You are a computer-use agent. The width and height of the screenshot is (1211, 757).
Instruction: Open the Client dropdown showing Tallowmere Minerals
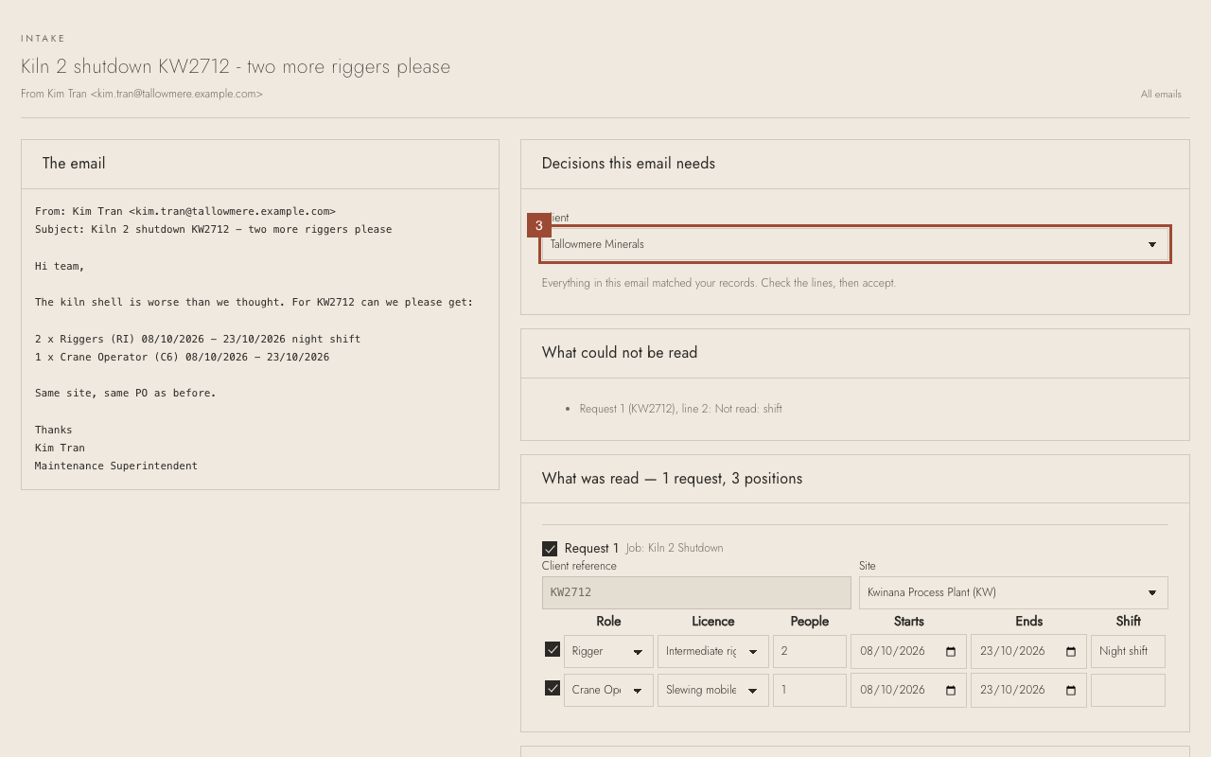pos(855,244)
